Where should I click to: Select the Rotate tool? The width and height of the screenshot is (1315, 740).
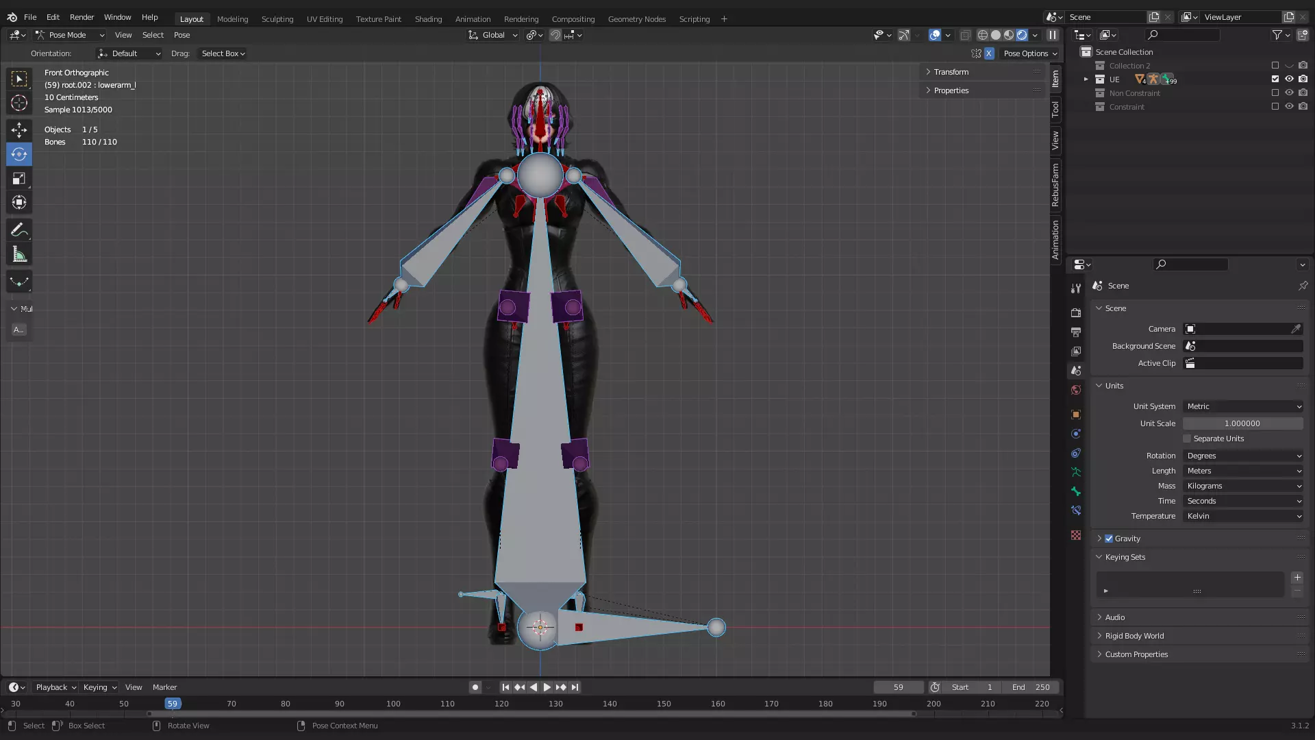click(x=19, y=154)
